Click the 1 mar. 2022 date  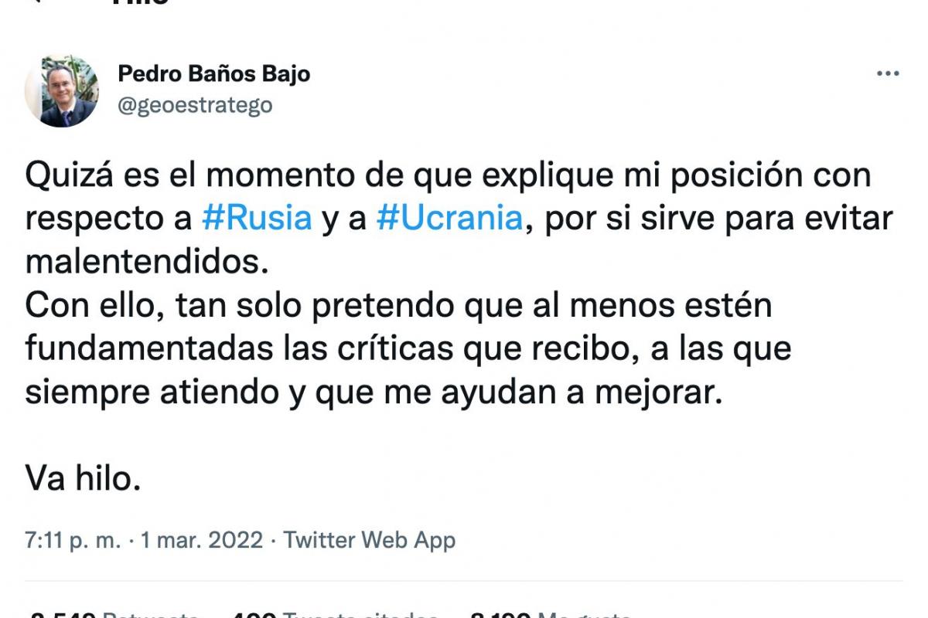tap(201, 540)
